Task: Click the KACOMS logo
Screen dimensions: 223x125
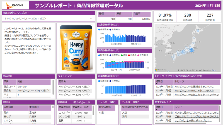Action: point(15,5)
